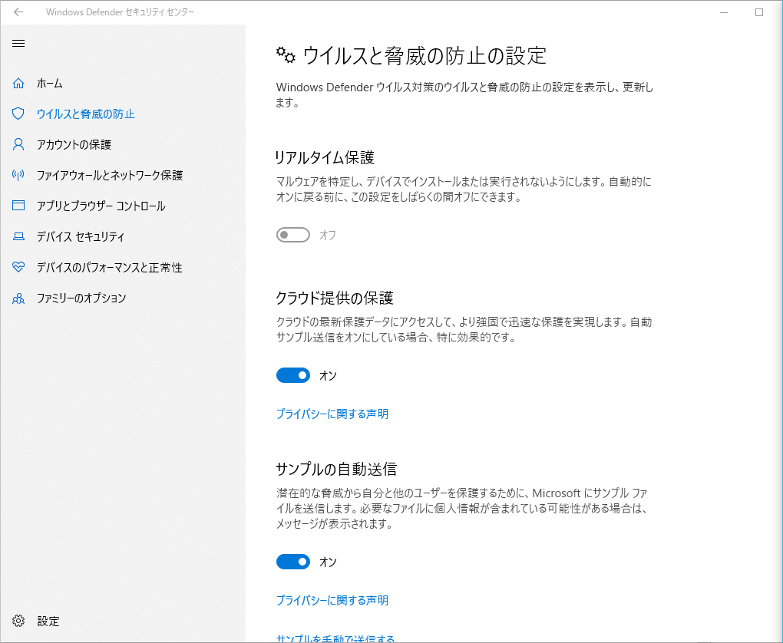Image resolution: width=783 pixels, height=643 pixels.
Task: Click サンプルを手動で送信する link
Action: pos(335,638)
